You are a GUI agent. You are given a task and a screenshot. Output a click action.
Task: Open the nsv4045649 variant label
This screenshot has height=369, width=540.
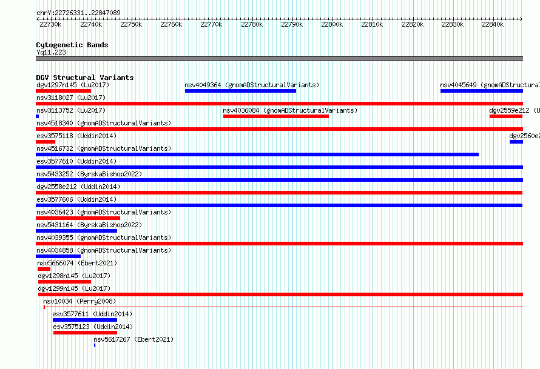[x=490, y=85]
